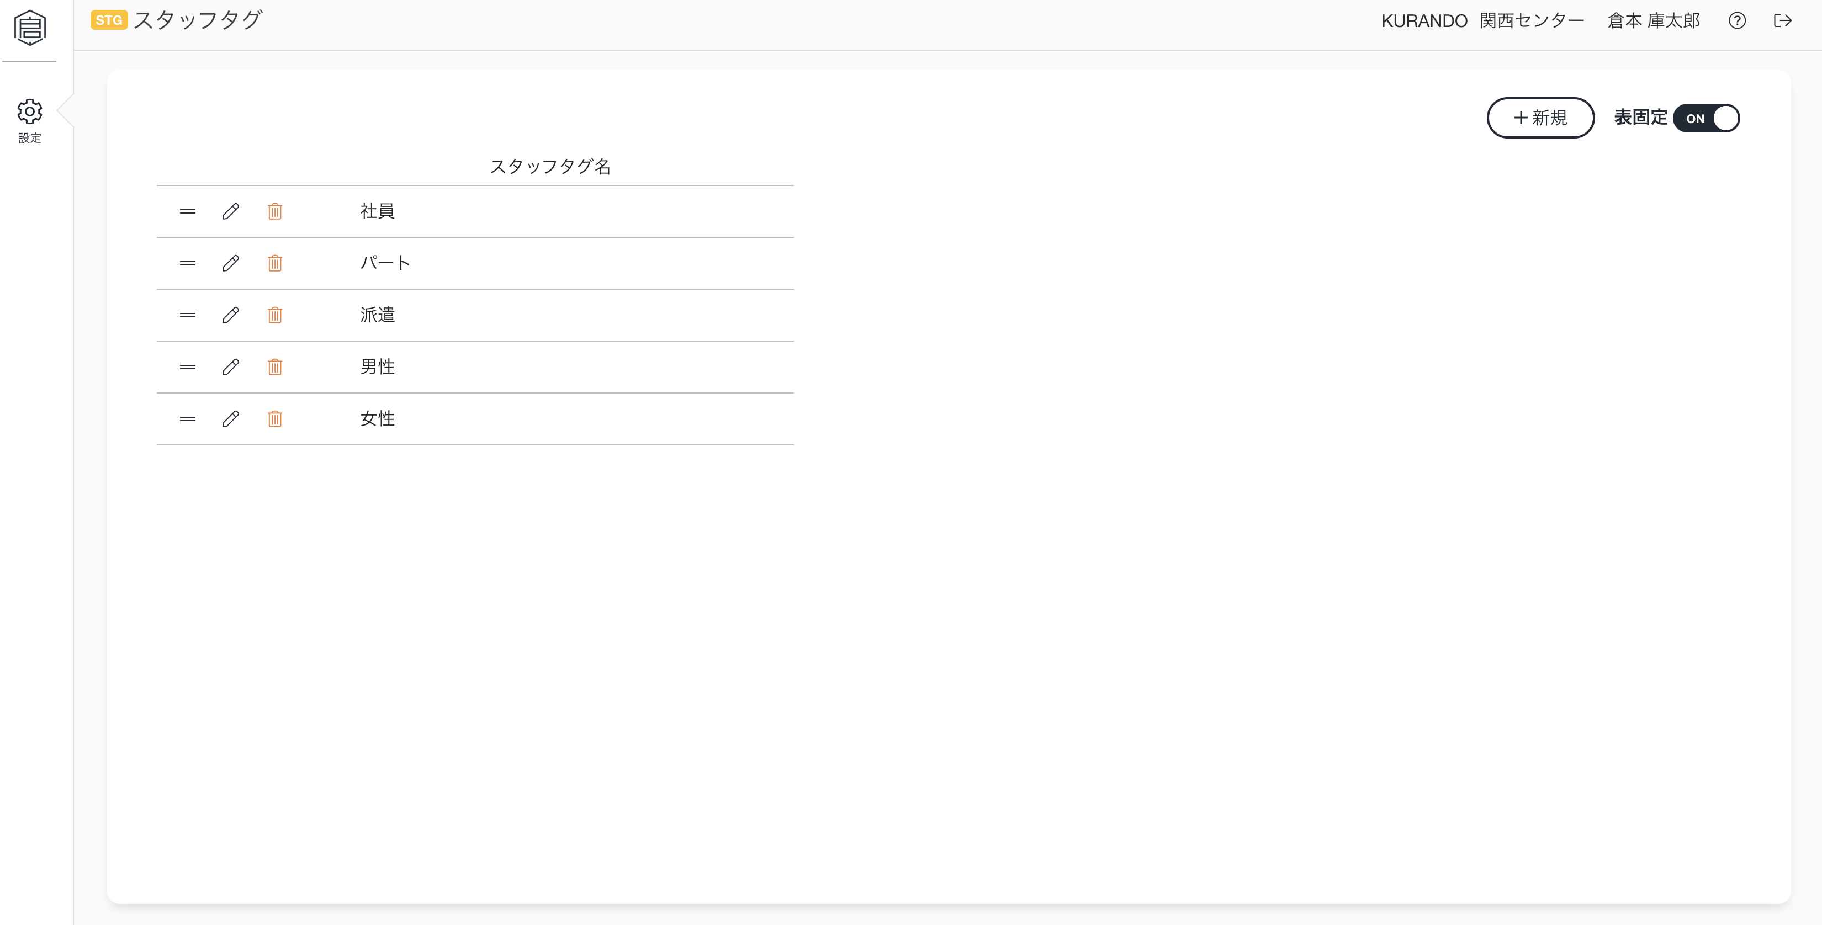Select the パート tag name text
1822x925 pixels.
coord(385,263)
